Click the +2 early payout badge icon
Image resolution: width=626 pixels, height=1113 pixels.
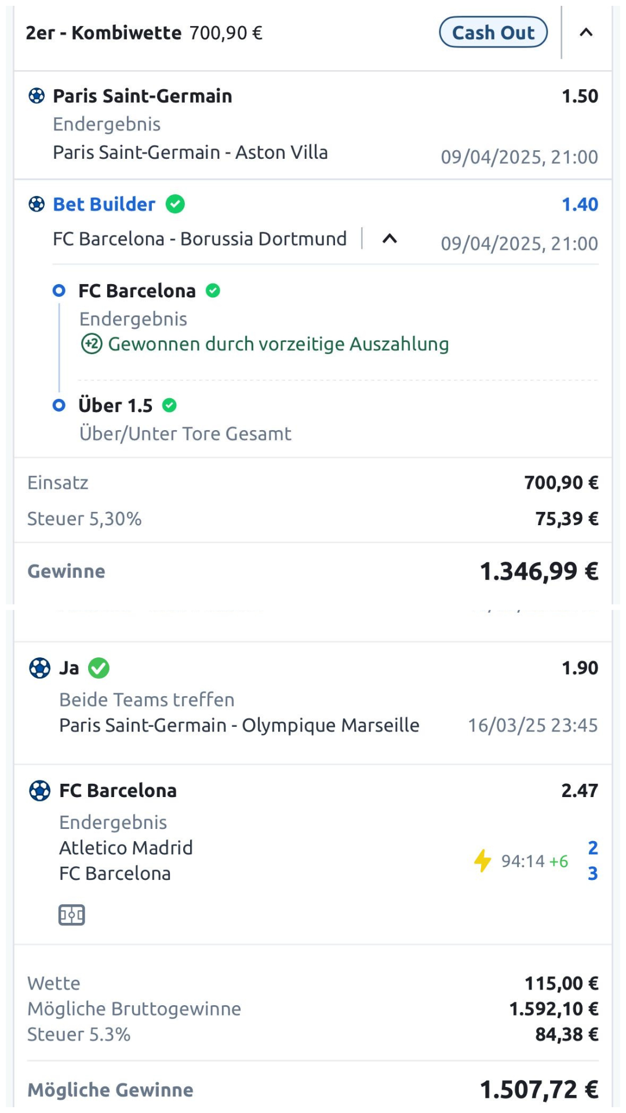(x=92, y=344)
